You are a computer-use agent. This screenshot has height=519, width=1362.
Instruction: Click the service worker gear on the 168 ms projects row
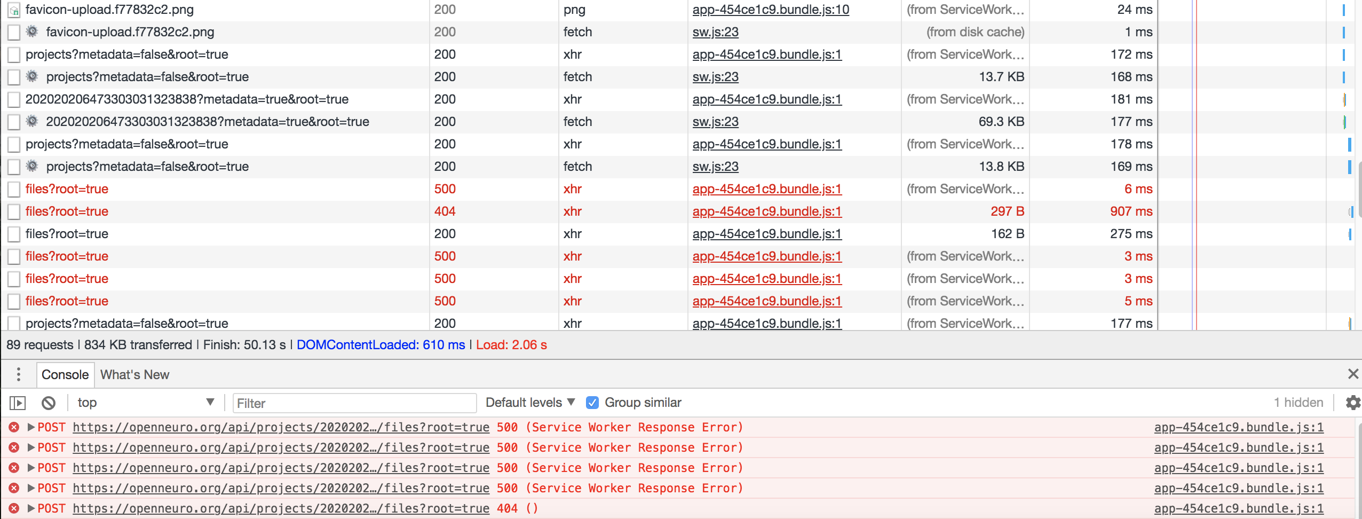coord(33,76)
